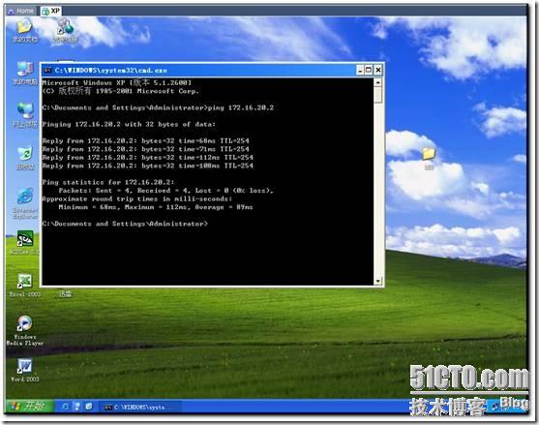This screenshot has width=539, height=425.
Task: Click the 'ping 172.16.20.2' command line
Action: coord(158,107)
